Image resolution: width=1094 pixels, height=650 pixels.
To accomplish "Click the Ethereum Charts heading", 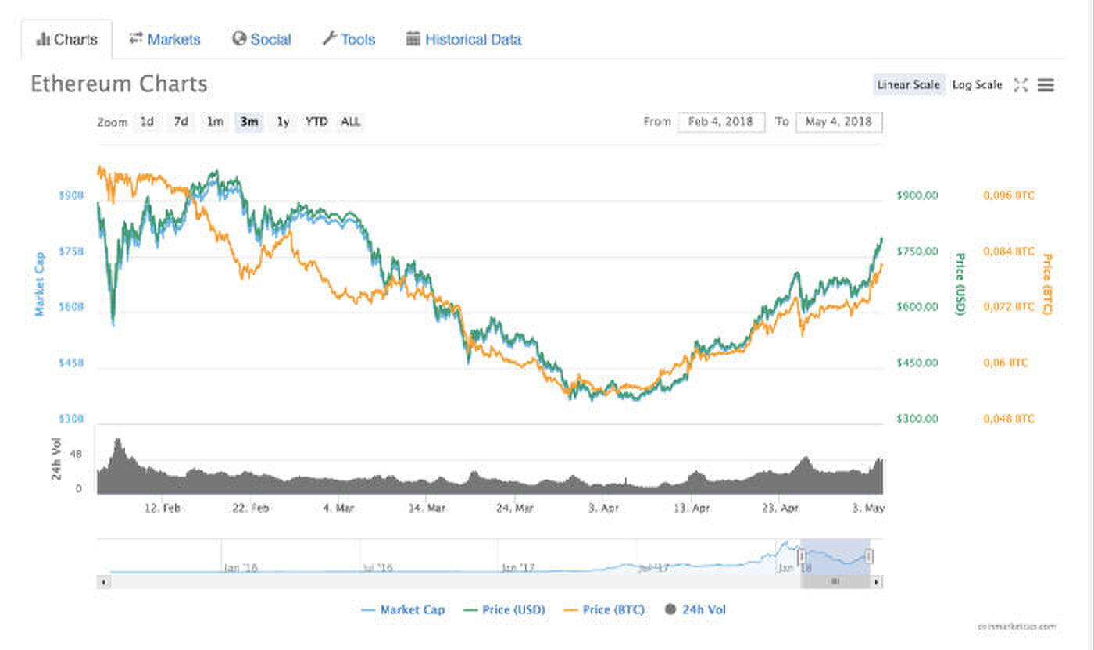I will pos(119,84).
